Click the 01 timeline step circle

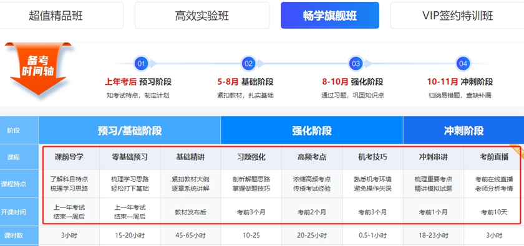click(x=141, y=64)
